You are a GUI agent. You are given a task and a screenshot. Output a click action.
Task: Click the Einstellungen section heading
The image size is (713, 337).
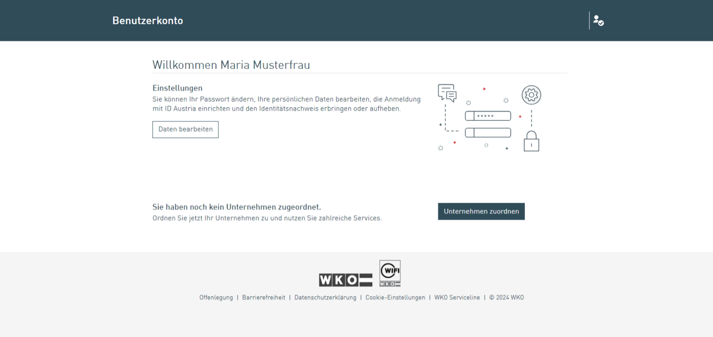pyautogui.click(x=178, y=88)
